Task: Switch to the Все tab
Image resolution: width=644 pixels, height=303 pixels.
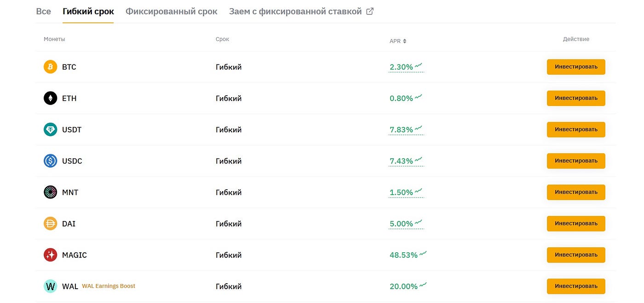Action: (x=43, y=11)
